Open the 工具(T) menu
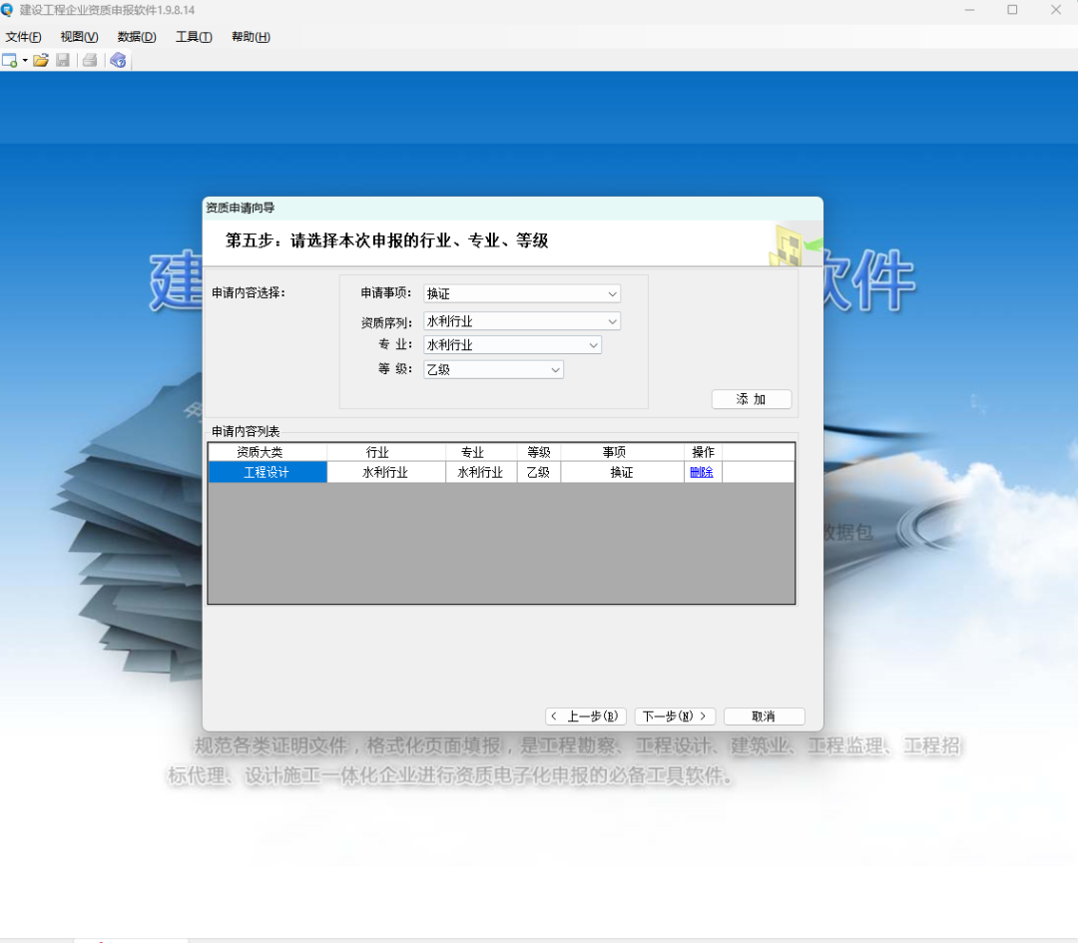1078x943 pixels. 194,37
